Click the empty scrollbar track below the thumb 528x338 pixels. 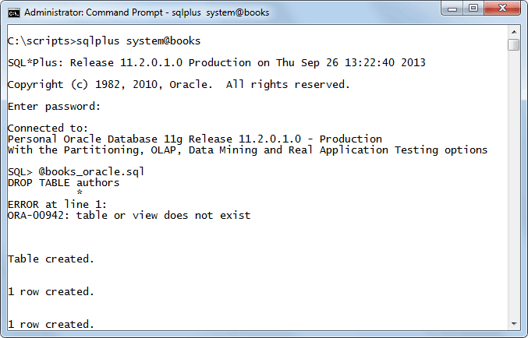click(514, 185)
